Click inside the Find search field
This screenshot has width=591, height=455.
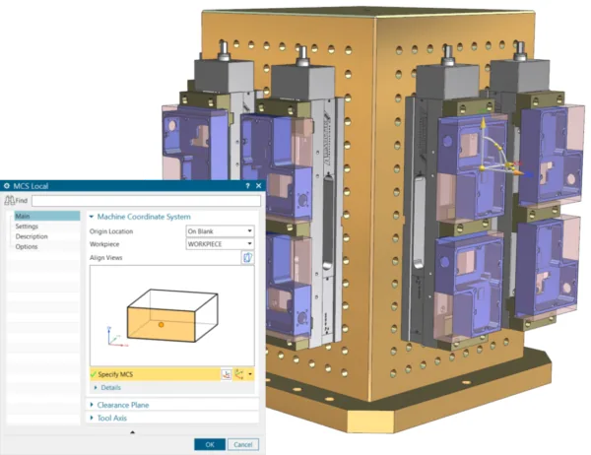(x=146, y=201)
